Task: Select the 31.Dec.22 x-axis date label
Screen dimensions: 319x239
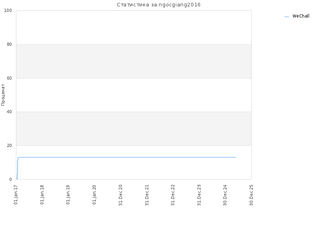Action: click(x=173, y=195)
